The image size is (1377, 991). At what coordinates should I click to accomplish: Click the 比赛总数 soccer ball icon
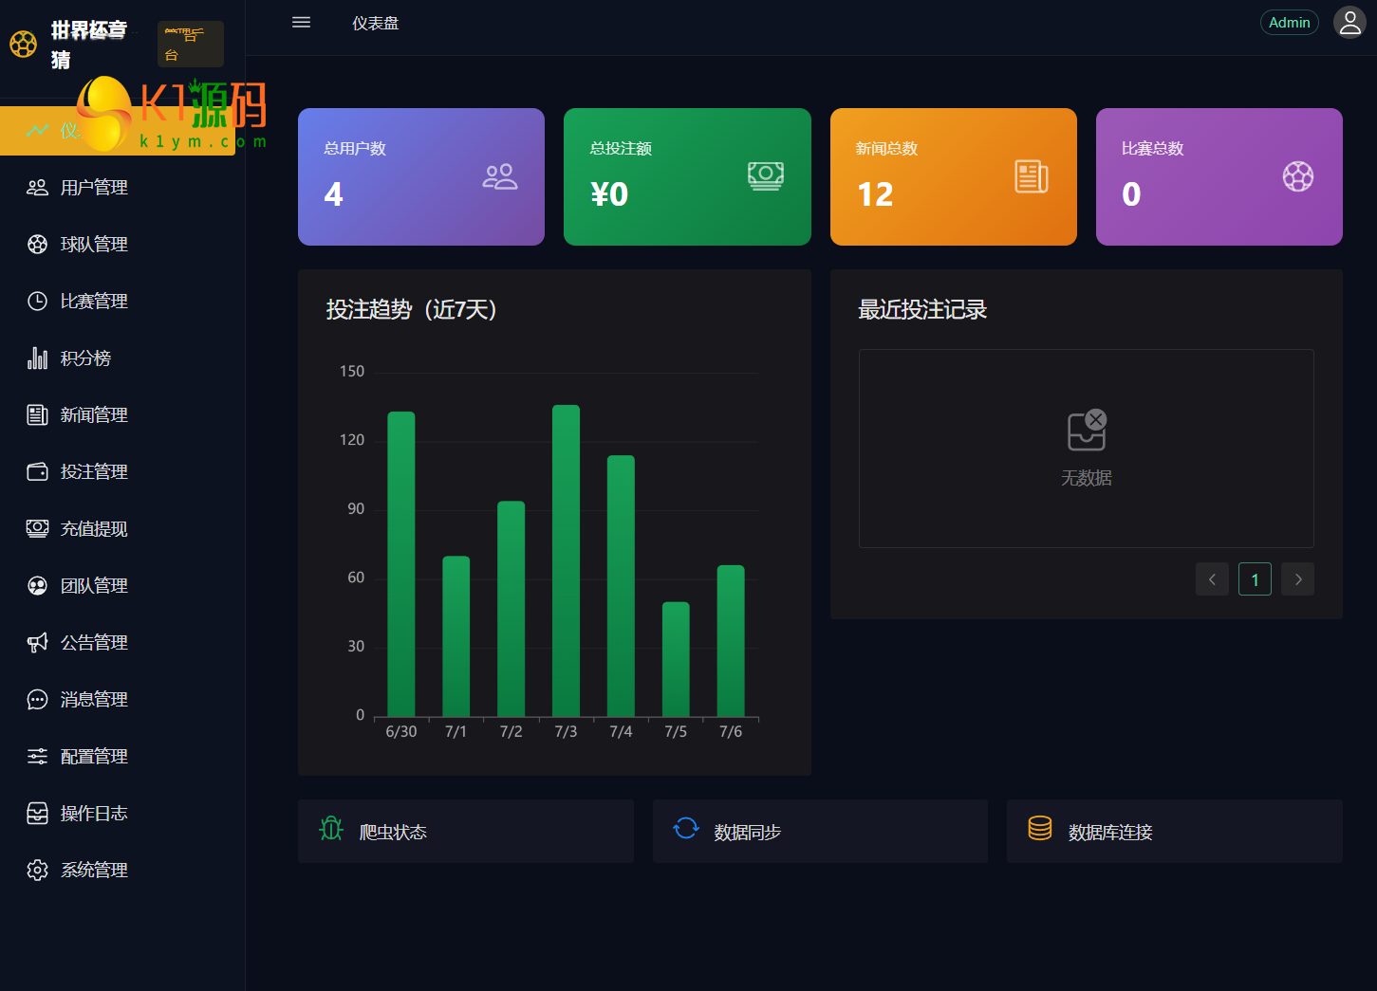coord(1298,176)
